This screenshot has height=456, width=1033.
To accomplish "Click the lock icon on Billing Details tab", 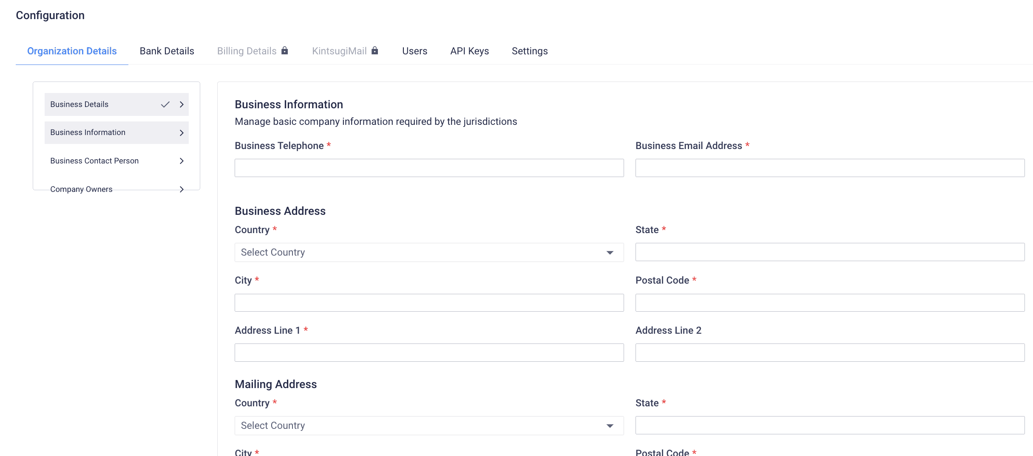I will [x=285, y=51].
